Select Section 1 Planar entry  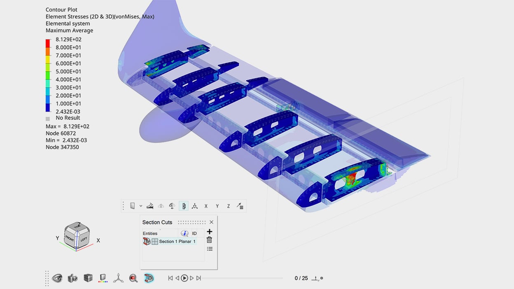tap(177, 242)
